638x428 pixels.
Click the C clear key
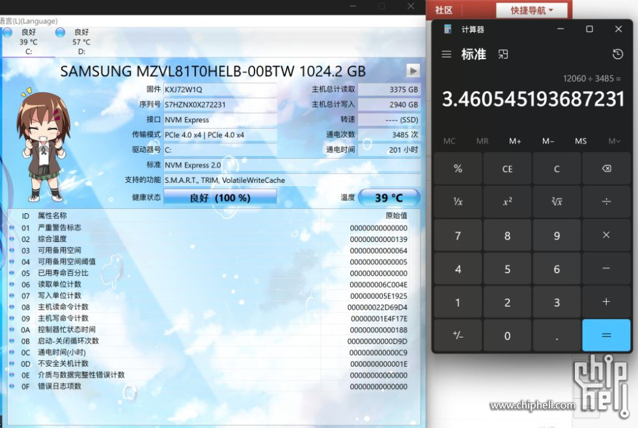point(557,168)
